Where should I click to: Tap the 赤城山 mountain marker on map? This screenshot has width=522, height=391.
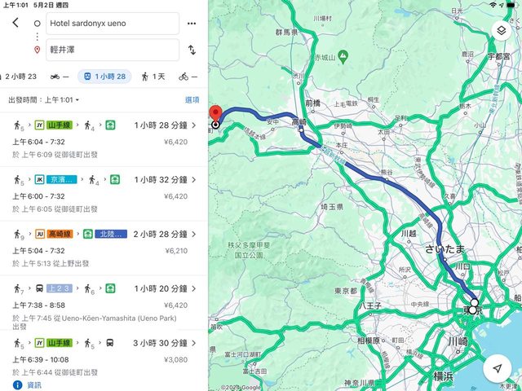[343, 56]
